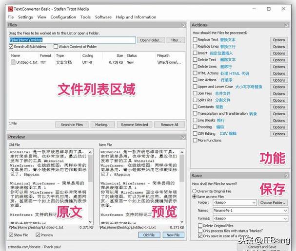Enable the Replace Lines action
296x251 pixels.
coord(195,46)
